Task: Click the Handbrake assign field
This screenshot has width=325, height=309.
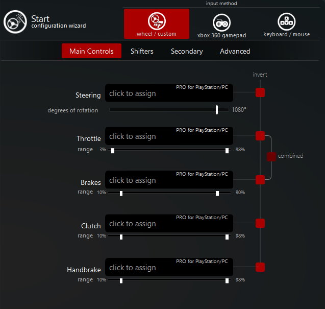Action: [x=169, y=267]
